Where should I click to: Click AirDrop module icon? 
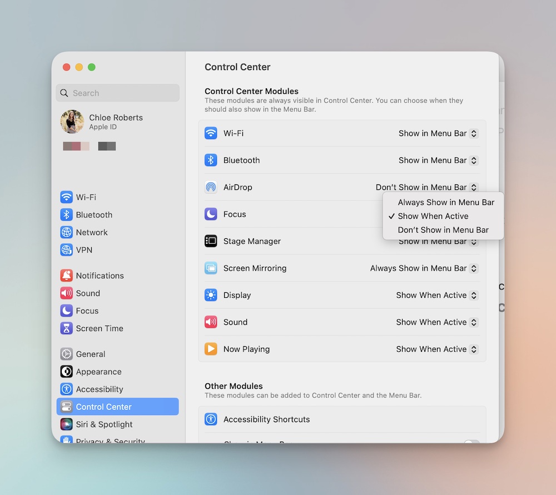[211, 187]
